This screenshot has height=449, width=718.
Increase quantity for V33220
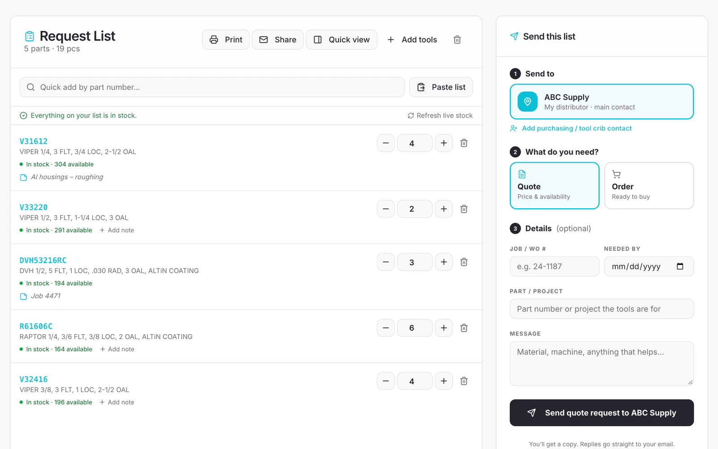pos(444,209)
